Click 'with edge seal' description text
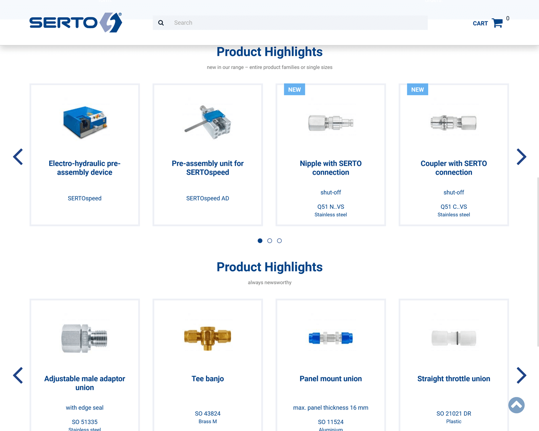 pos(85,407)
